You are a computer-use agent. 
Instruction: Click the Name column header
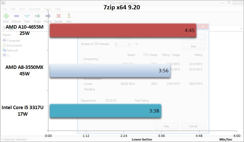(7, 35)
